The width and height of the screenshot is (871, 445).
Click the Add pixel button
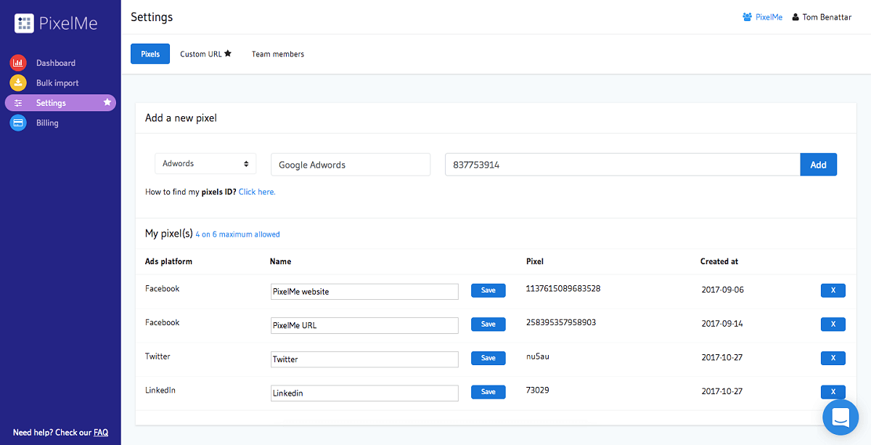click(x=819, y=164)
